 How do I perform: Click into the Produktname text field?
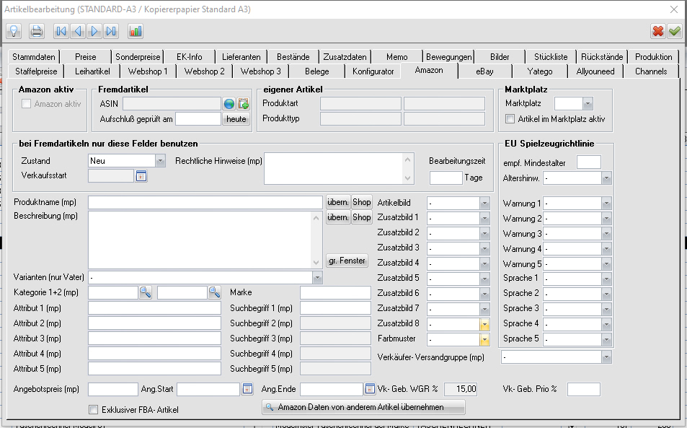pyautogui.click(x=205, y=202)
